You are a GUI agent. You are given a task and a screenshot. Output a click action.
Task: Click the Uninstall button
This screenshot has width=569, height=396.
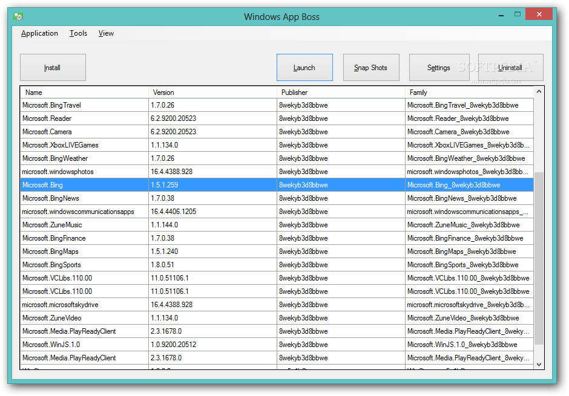[510, 67]
